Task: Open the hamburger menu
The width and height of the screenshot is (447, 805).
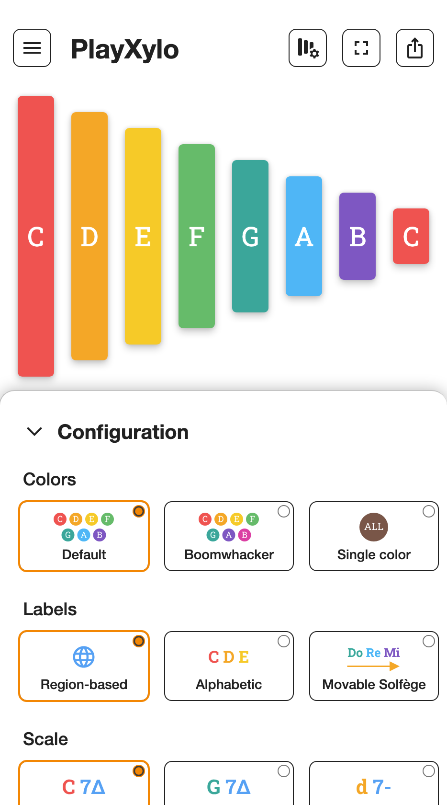Action: (32, 48)
